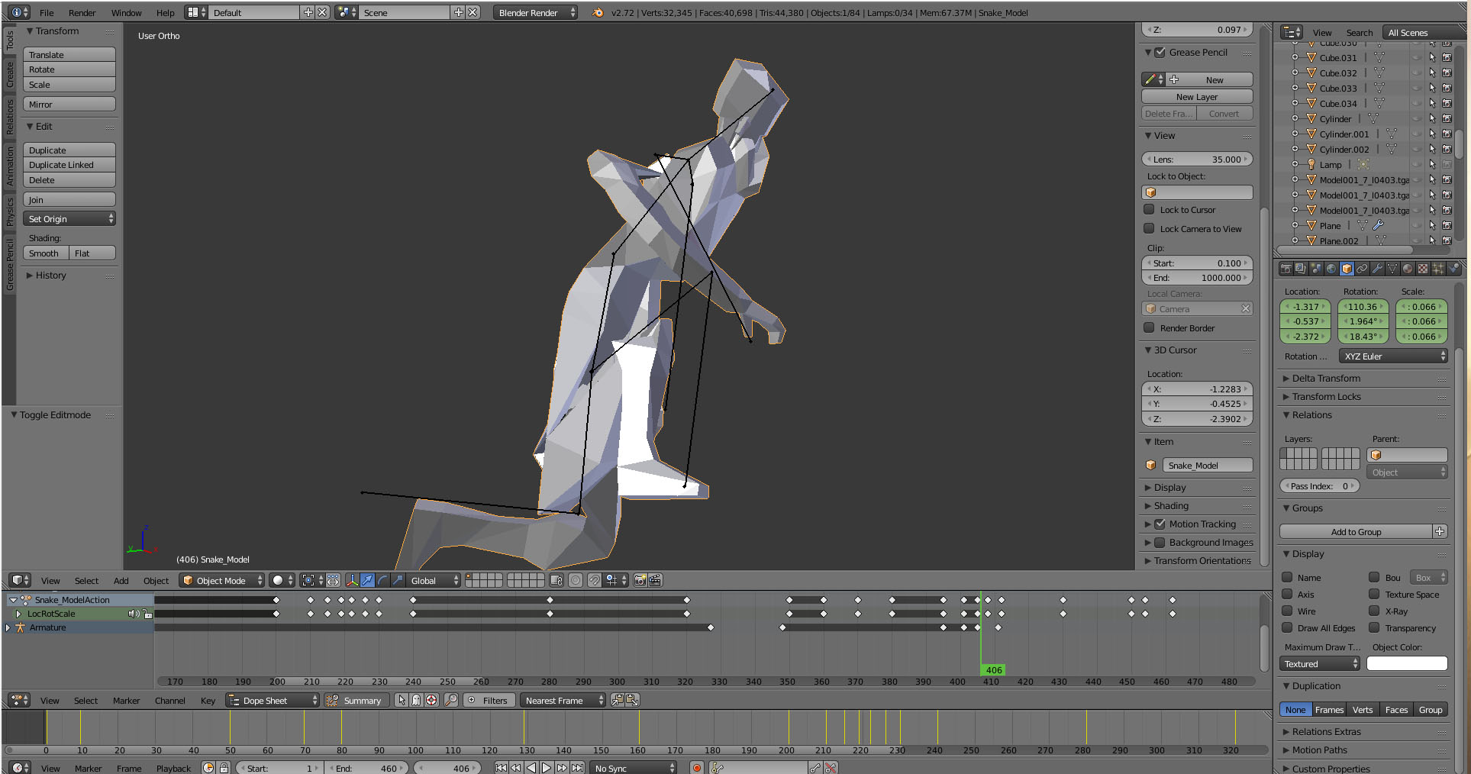Open the Render menu
1471x774 pixels.
(82, 12)
